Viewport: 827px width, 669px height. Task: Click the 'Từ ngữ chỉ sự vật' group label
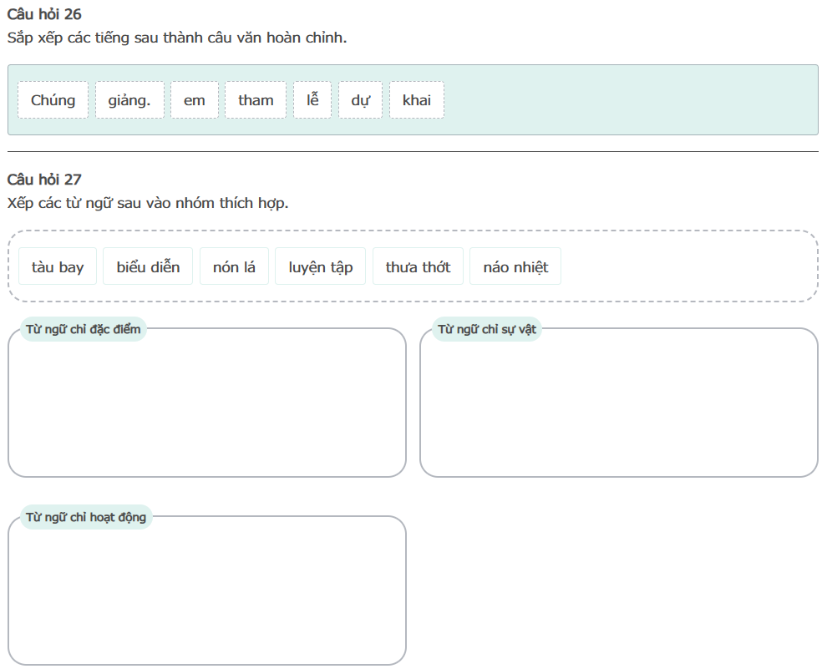(487, 329)
